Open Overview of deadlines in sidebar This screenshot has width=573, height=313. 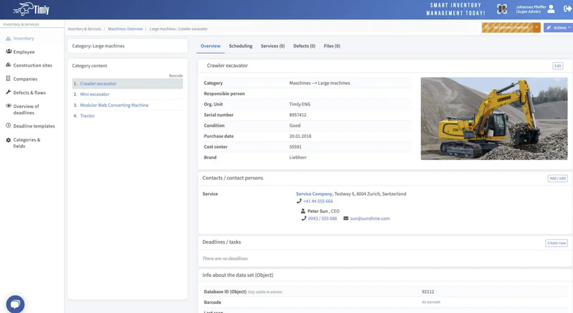(x=26, y=109)
